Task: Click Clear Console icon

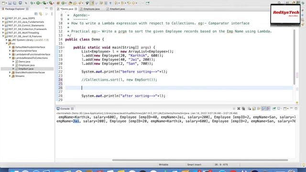Action: tap(250, 108)
